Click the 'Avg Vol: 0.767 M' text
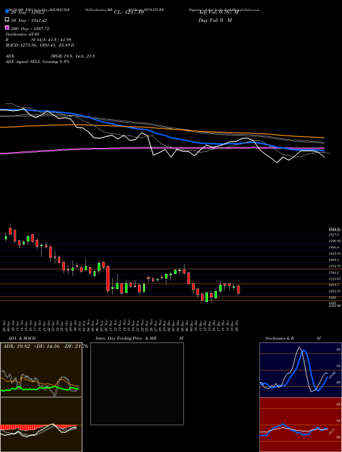This screenshot has width=342, height=452. pyautogui.click(x=218, y=12)
